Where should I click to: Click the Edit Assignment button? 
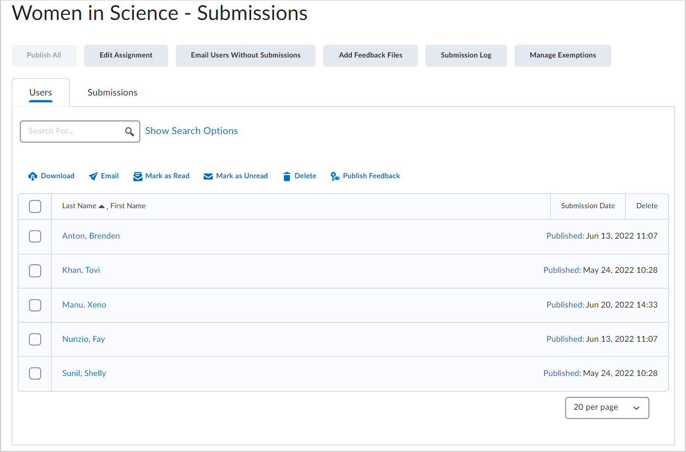pos(126,55)
